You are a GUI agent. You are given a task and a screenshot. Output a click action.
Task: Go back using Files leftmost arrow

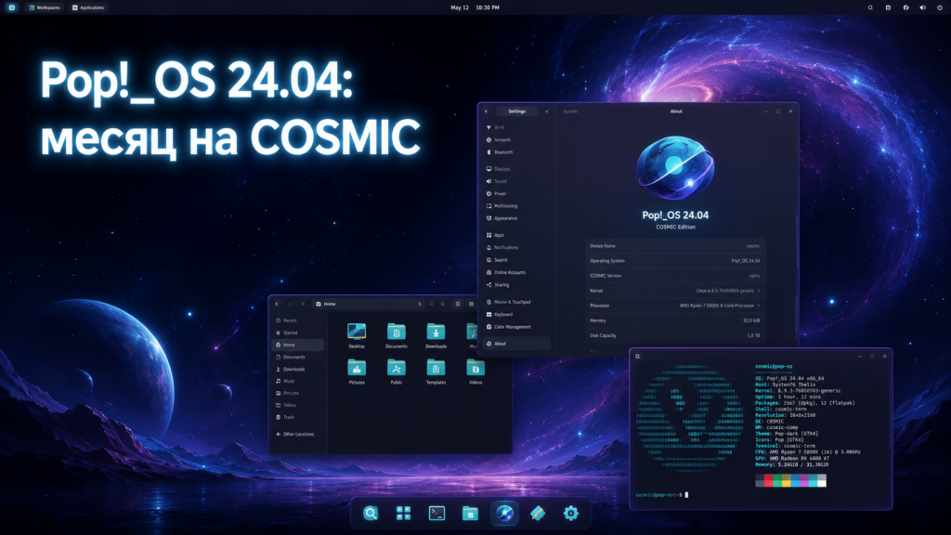click(277, 304)
